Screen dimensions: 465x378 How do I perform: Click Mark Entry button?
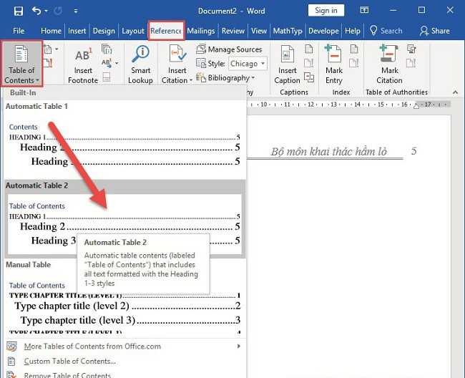(334, 64)
